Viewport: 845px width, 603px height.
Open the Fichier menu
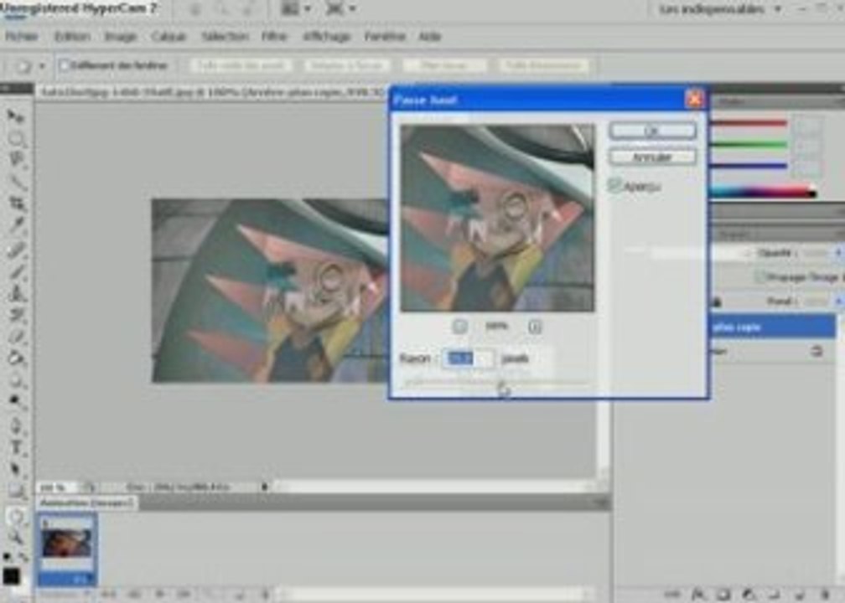[22, 37]
